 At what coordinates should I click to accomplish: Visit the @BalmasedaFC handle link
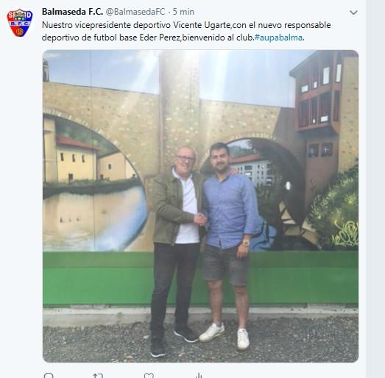point(135,12)
